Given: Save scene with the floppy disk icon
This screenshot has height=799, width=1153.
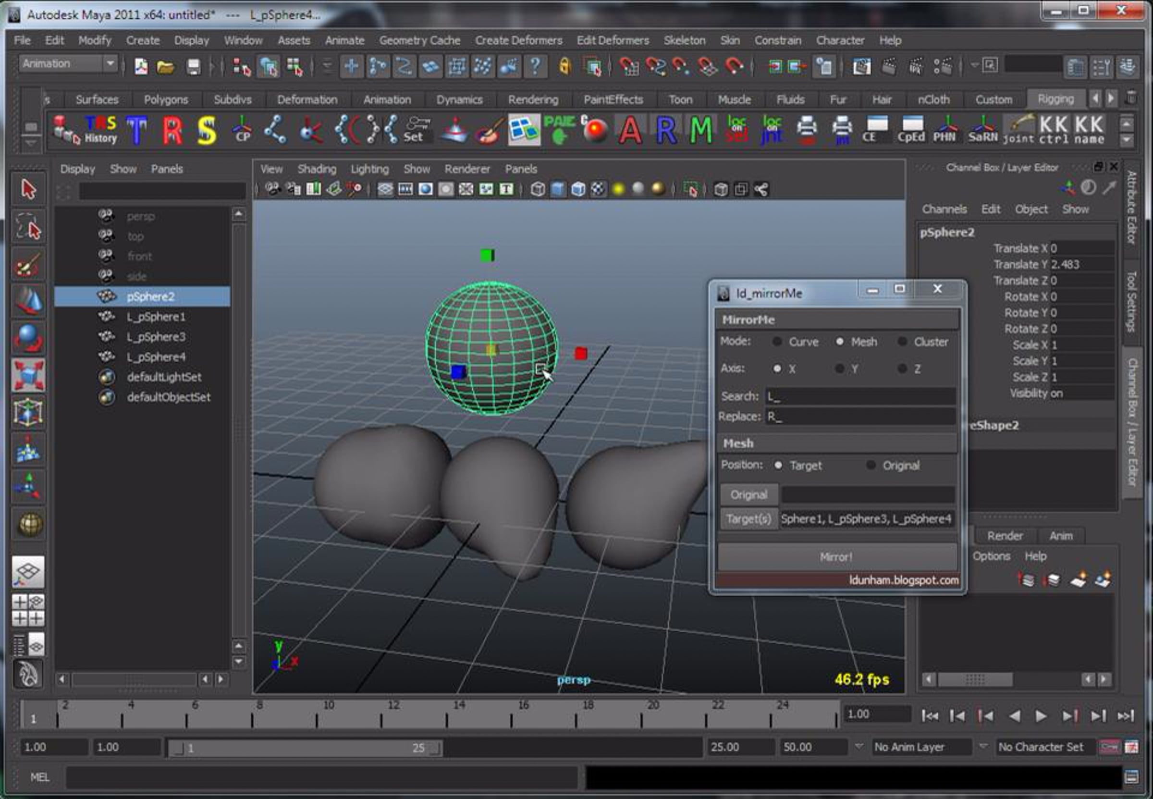Looking at the screenshot, I should click(x=193, y=66).
